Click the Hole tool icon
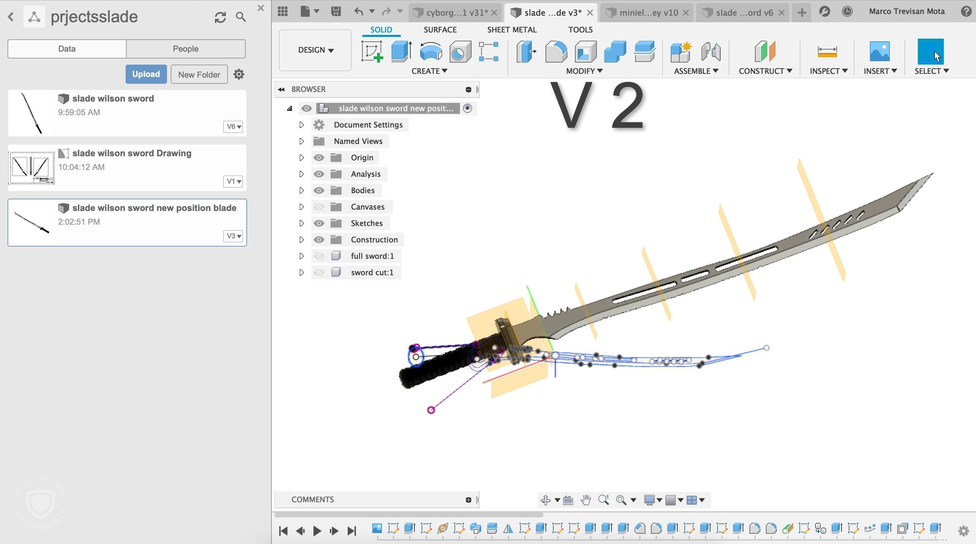The height and width of the screenshot is (544, 976). pyautogui.click(x=460, y=51)
